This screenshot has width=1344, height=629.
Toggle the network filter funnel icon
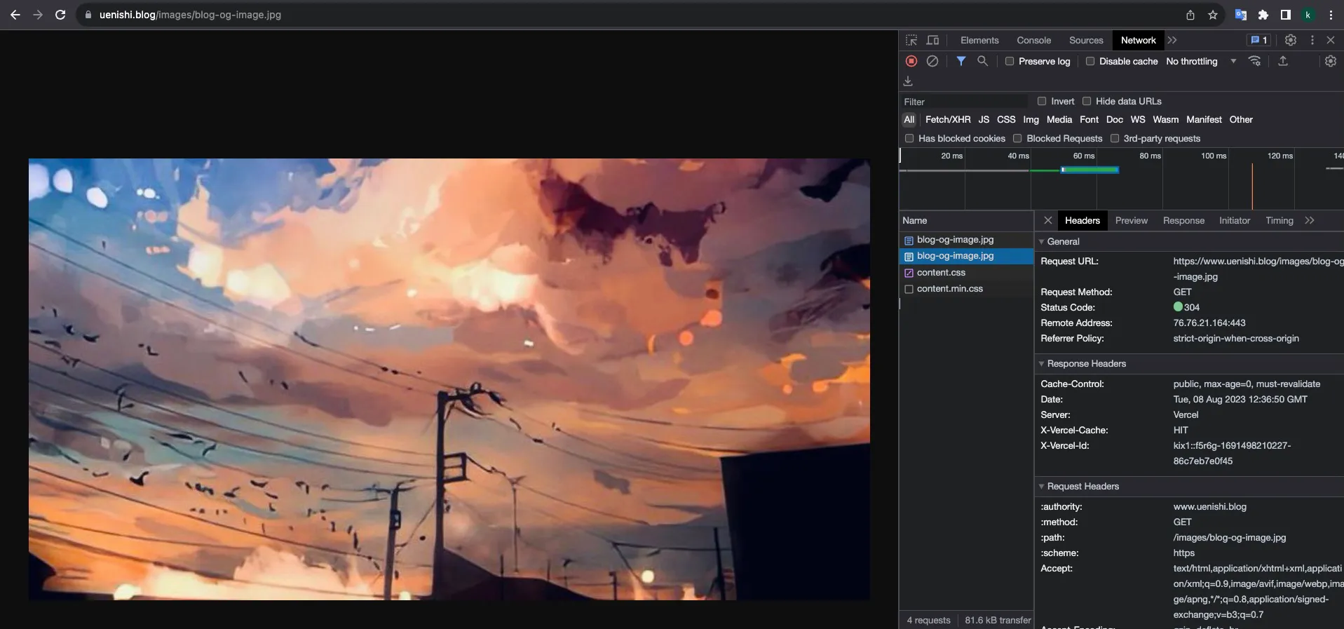961,61
